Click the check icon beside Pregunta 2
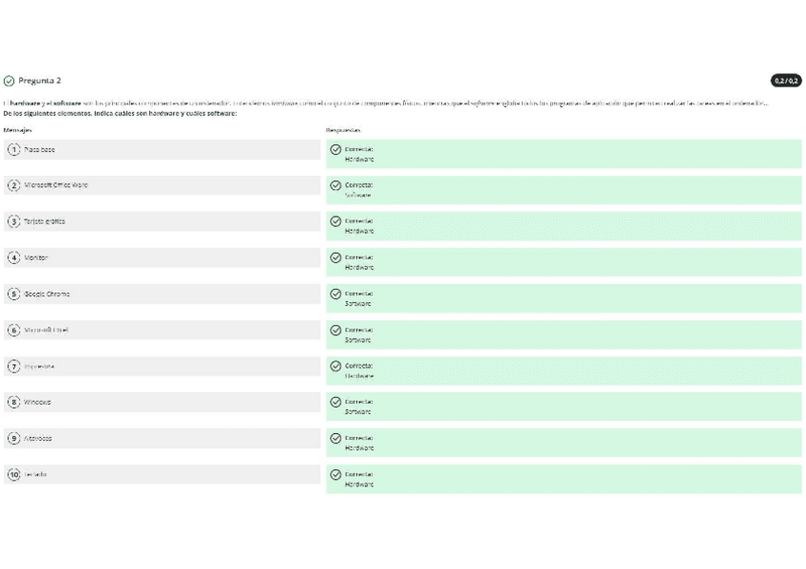This screenshot has width=806, height=569. point(10,81)
